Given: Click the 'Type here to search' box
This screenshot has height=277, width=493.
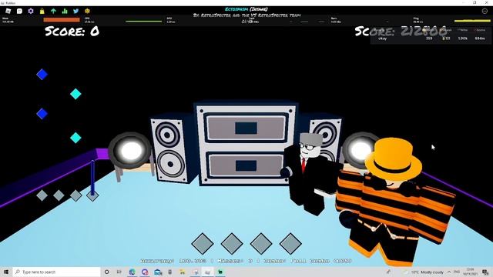Looking at the screenshot, I should click(56, 272).
